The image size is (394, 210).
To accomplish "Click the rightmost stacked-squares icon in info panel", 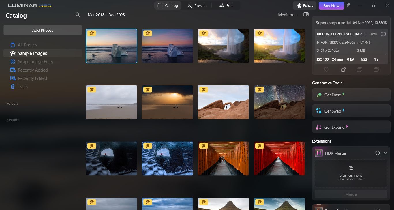I will [376, 70].
